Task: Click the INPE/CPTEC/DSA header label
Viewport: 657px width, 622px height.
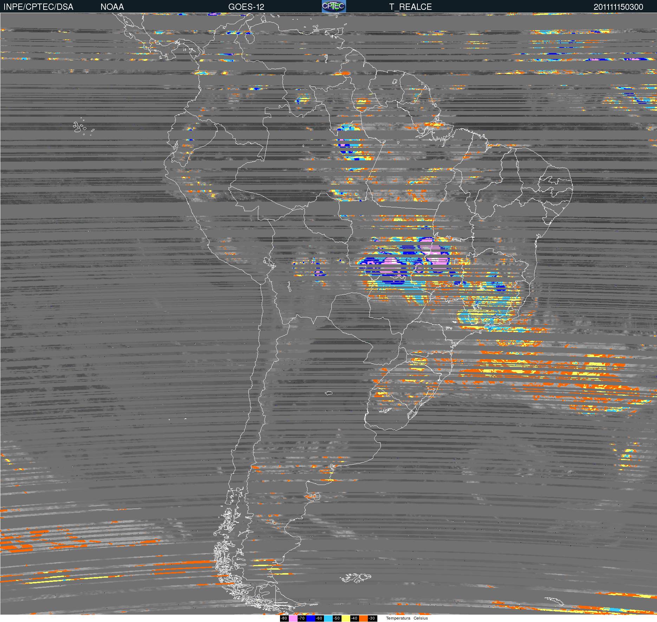Action: [x=38, y=7]
